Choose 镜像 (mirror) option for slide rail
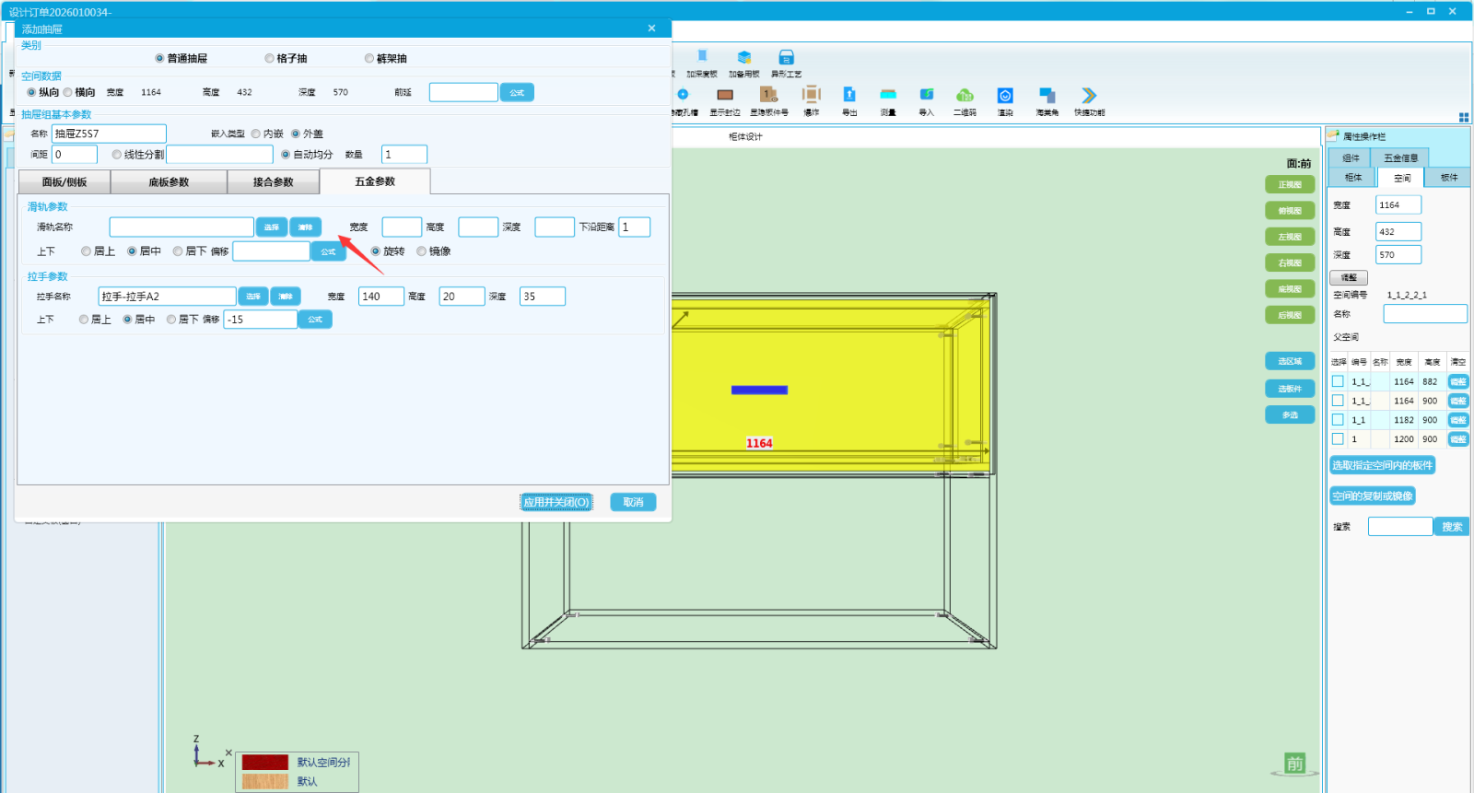 (422, 251)
